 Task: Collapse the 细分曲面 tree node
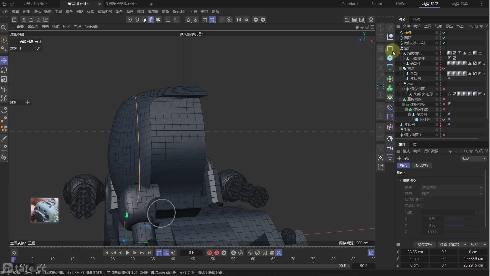click(403, 89)
